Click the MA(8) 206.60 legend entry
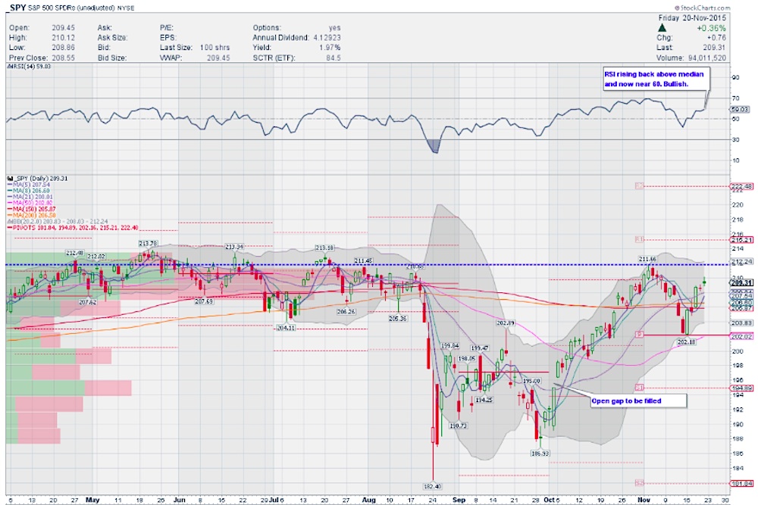 tap(29, 191)
